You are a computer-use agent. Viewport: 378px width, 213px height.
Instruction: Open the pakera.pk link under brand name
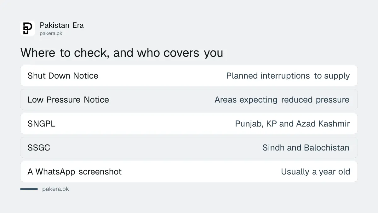point(51,33)
